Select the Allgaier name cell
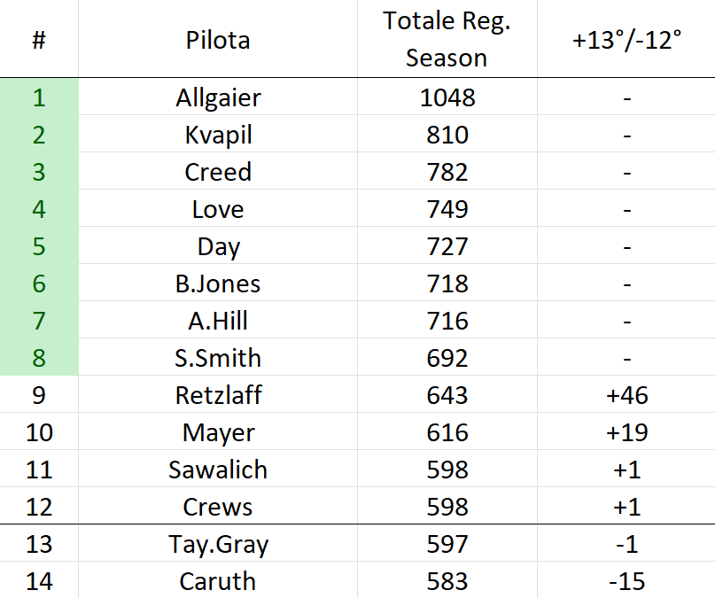Image resolution: width=715 pixels, height=598 pixels. (x=218, y=97)
